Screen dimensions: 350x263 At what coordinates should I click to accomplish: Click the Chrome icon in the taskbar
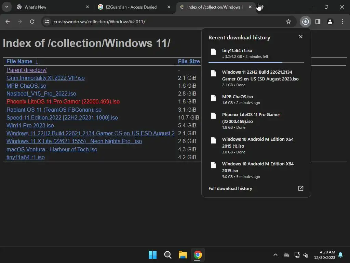tap(198, 255)
